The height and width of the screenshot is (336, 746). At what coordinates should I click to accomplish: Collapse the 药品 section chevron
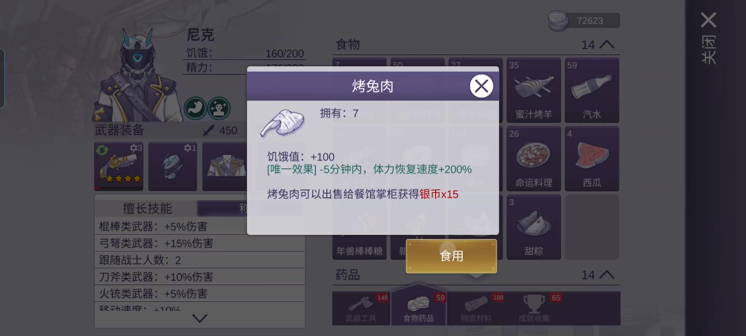tap(607, 275)
